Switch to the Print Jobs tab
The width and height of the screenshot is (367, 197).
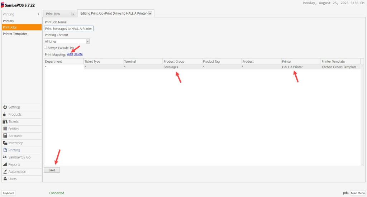pos(53,14)
